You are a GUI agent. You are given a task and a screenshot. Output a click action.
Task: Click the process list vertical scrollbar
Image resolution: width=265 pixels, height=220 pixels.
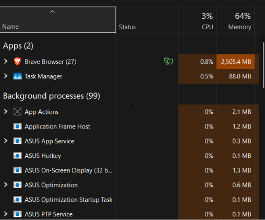point(263,65)
